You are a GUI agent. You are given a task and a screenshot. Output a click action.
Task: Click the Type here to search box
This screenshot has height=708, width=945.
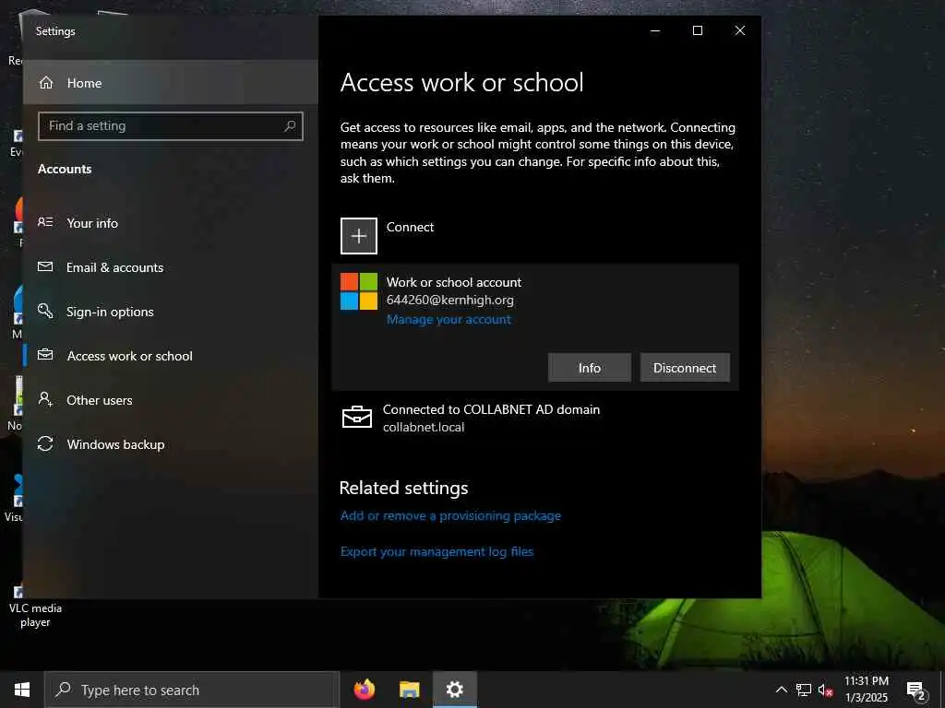[192, 690]
